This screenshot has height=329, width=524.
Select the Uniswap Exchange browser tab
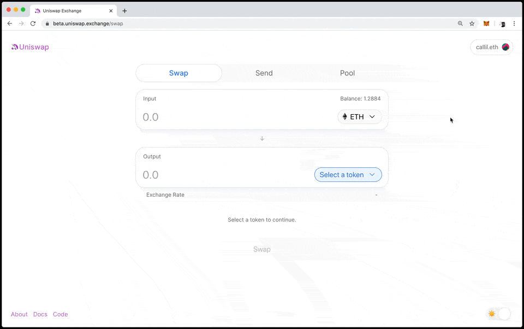(x=74, y=11)
